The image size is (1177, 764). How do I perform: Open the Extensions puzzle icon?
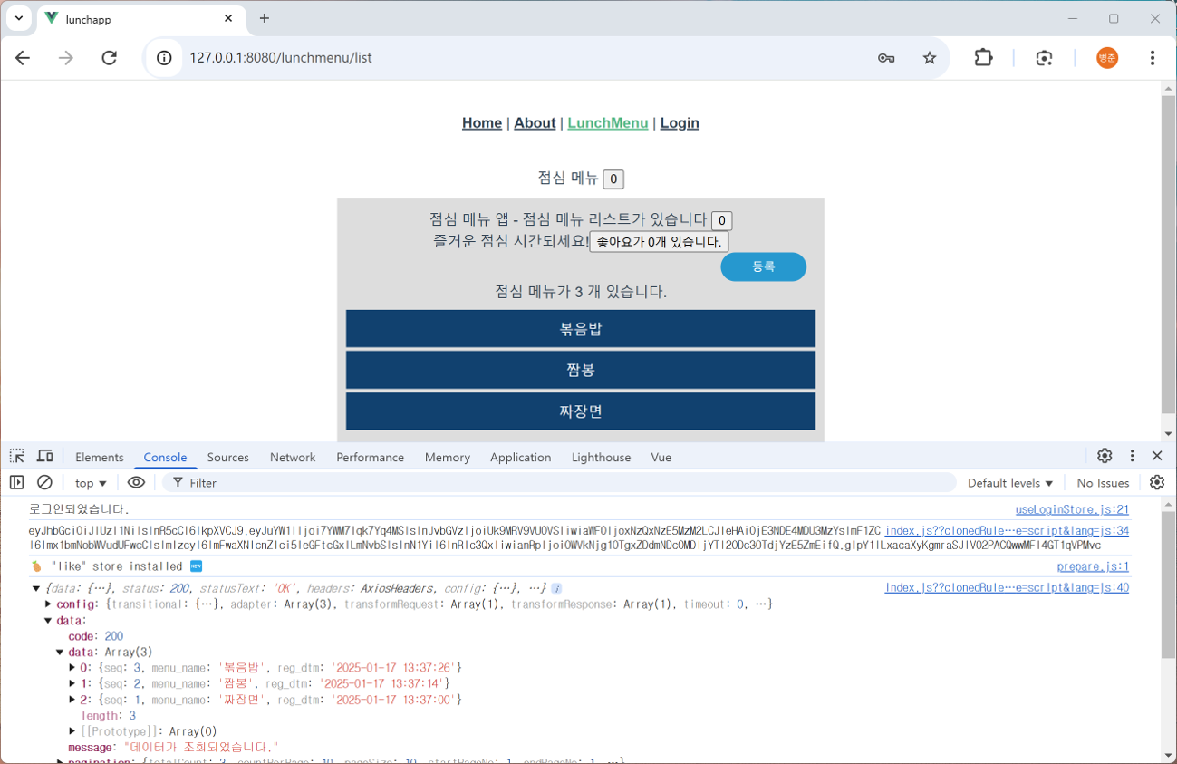[x=983, y=58]
